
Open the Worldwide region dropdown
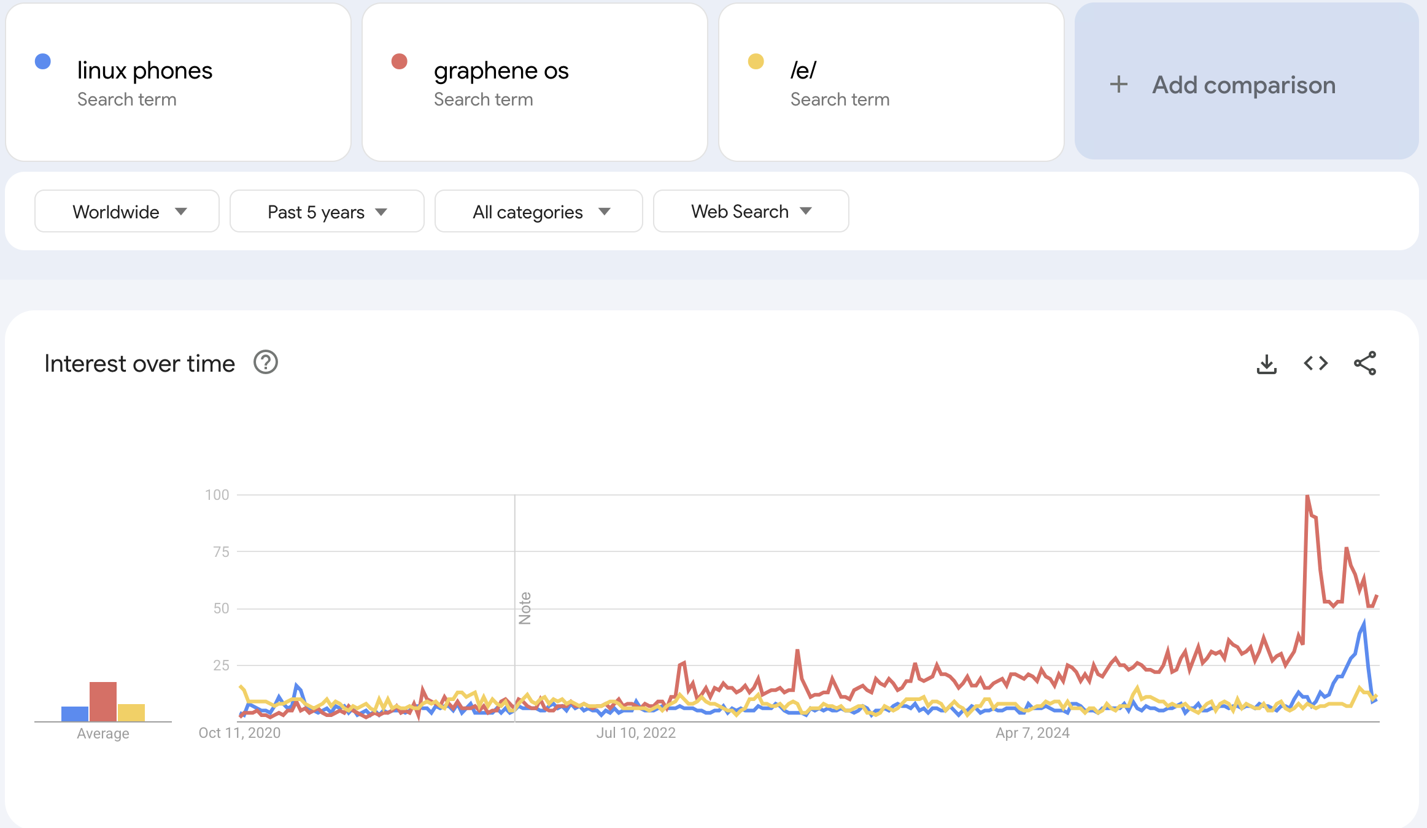coord(127,212)
